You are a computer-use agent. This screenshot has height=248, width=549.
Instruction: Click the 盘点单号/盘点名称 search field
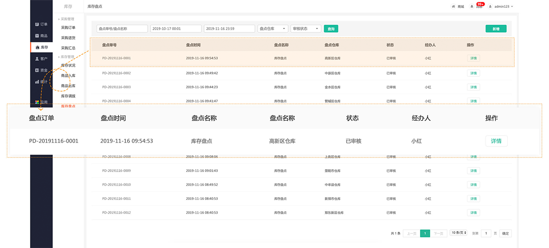click(x=122, y=28)
